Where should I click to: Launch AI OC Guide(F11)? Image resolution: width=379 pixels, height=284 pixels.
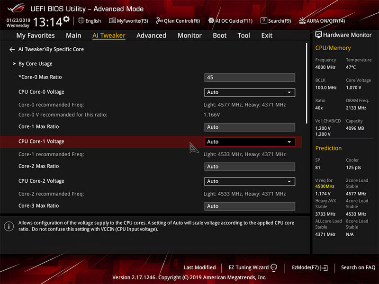coord(230,21)
